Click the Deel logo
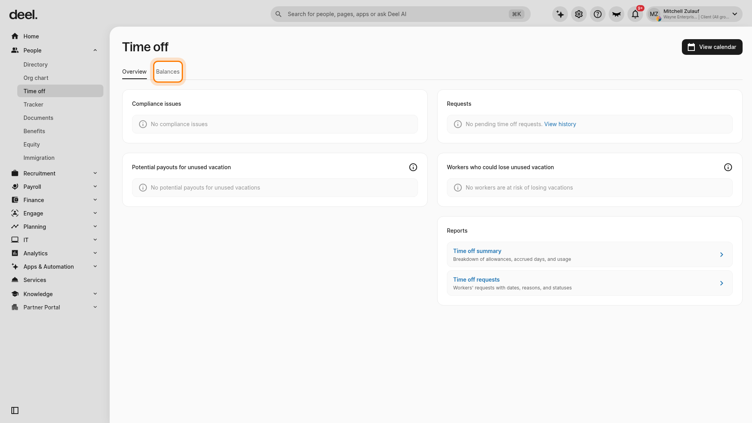752x423 pixels. click(x=23, y=15)
